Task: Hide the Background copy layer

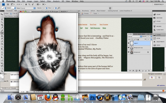Action: click(x=129, y=48)
